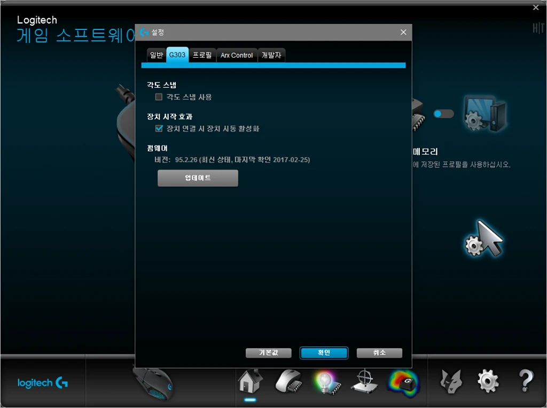Close the 설정 dialog
The height and width of the screenshot is (408, 547).
(x=404, y=32)
